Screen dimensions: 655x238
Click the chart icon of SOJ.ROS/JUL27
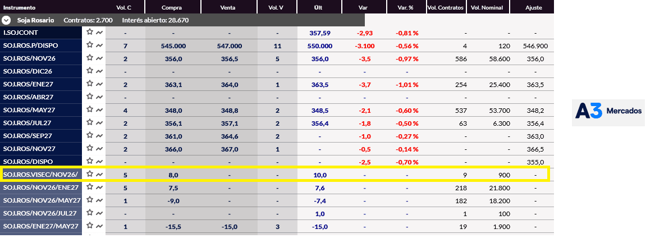coord(99,123)
